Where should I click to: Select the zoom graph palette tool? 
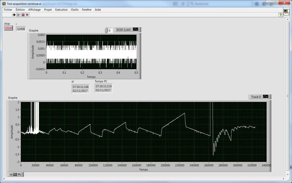(x=15, y=175)
